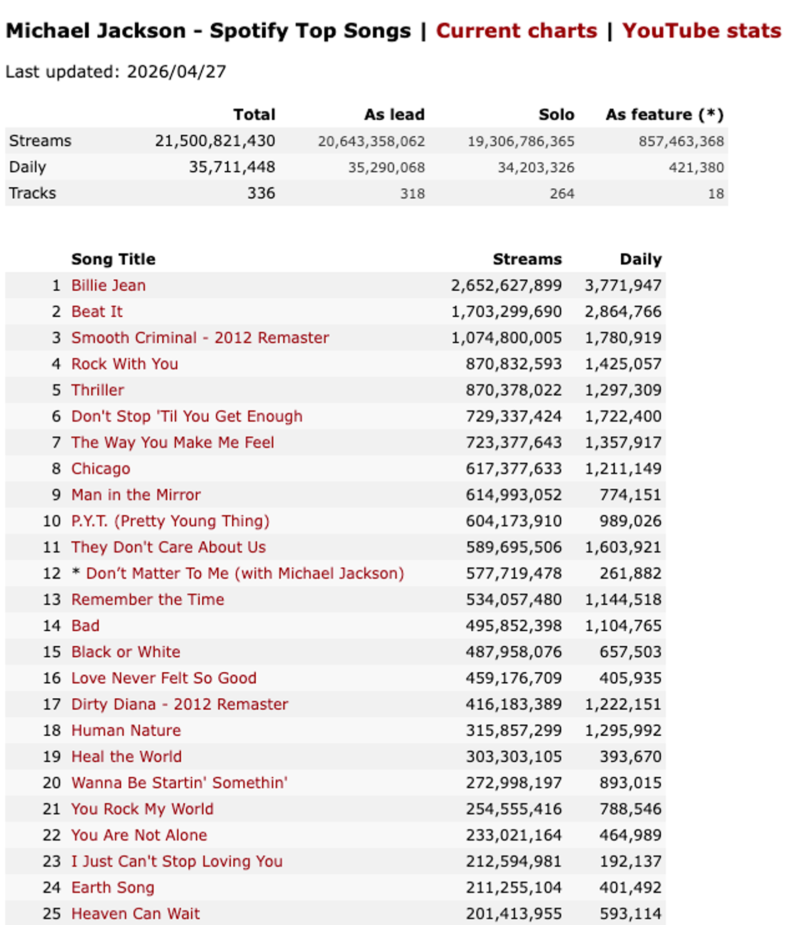Select the Heal the World link
This screenshot has width=799, height=925.
[x=127, y=757]
